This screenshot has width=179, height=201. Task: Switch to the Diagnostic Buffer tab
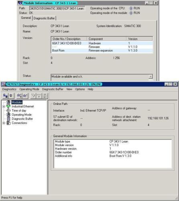[x=44, y=18]
